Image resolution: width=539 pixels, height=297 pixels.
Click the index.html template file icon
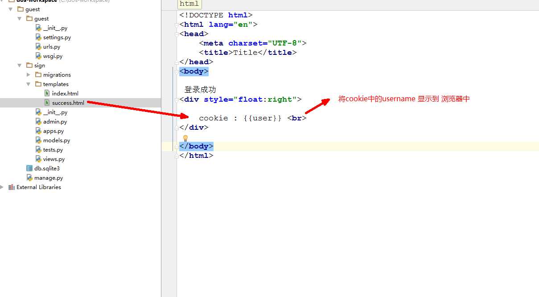tap(47, 93)
